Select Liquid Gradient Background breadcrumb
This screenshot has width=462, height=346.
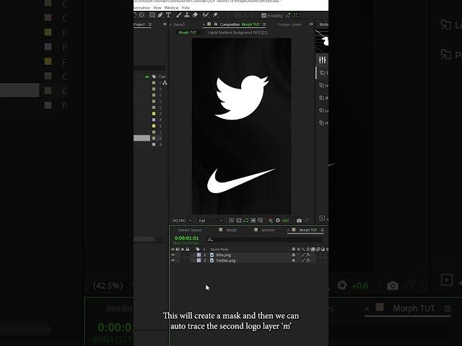(x=237, y=32)
